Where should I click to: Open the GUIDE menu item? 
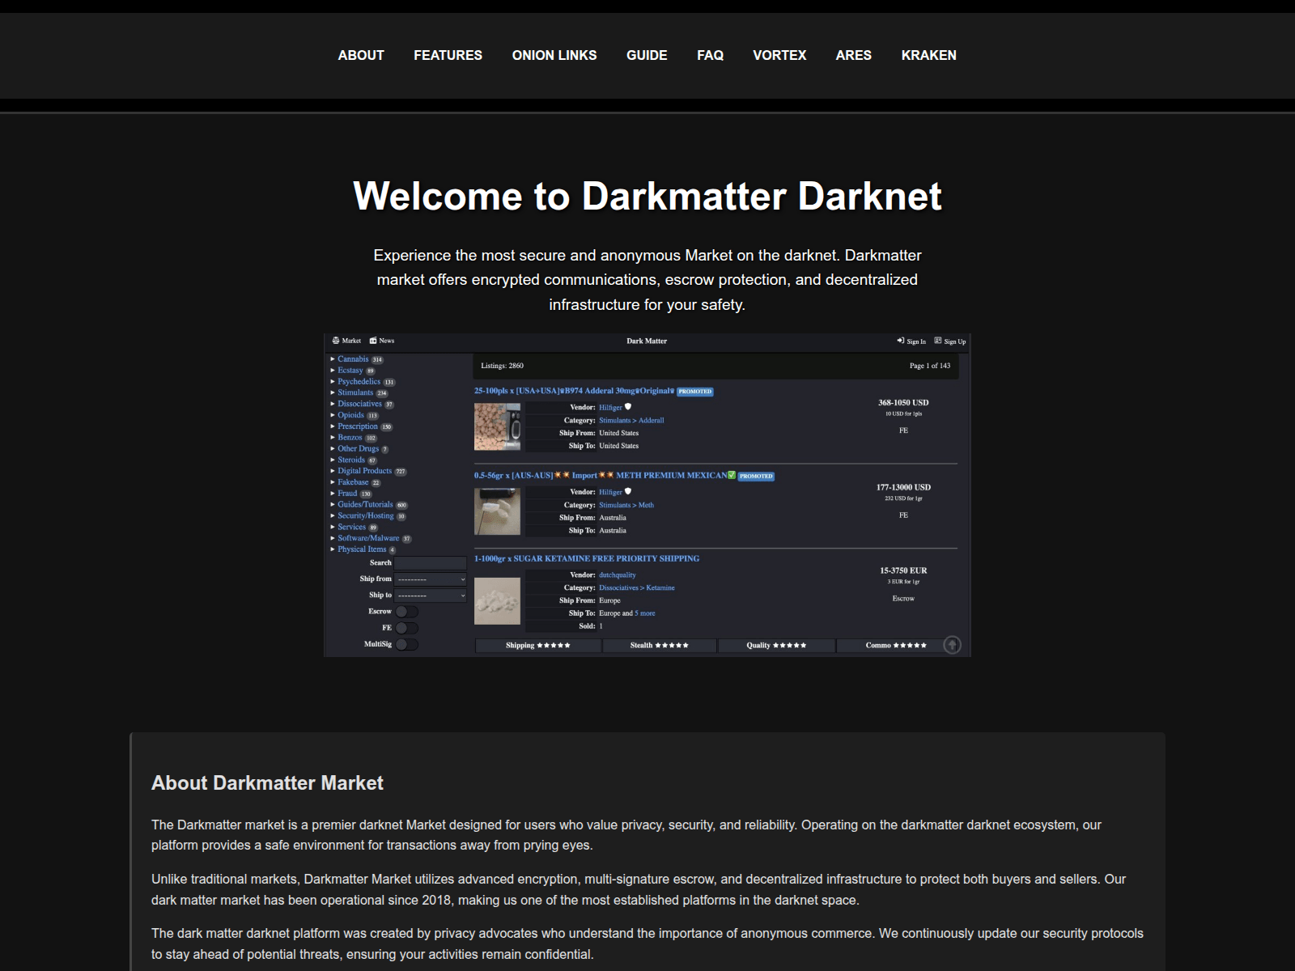coord(647,55)
